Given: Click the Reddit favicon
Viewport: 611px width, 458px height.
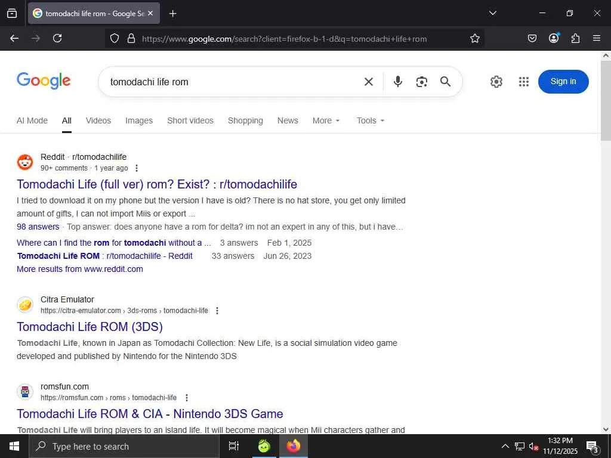Looking at the screenshot, I should 25,162.
